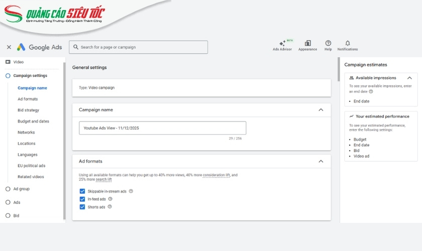Uncheck Skippable in-stream ads checkbox
Viewport: 422px width, 251px height.
click(82, 191)
